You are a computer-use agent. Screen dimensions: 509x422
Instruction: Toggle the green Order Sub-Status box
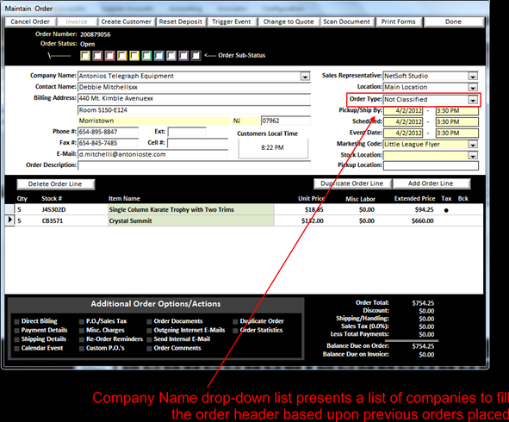point(146,56)
